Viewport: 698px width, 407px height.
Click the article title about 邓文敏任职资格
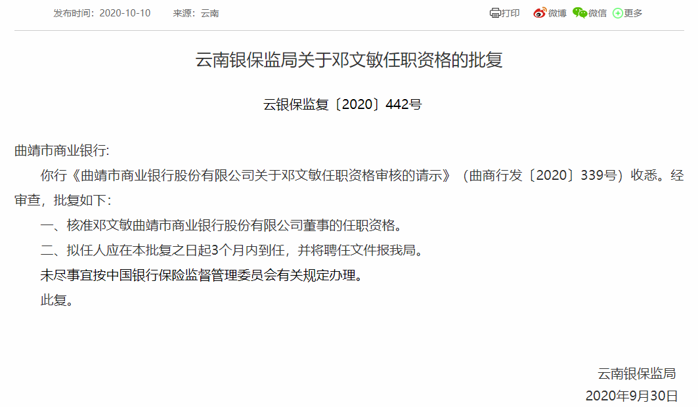(x=349, y=61)
